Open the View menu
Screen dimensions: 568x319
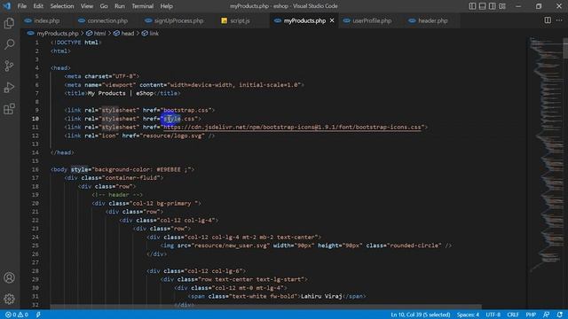pos(87,6)
